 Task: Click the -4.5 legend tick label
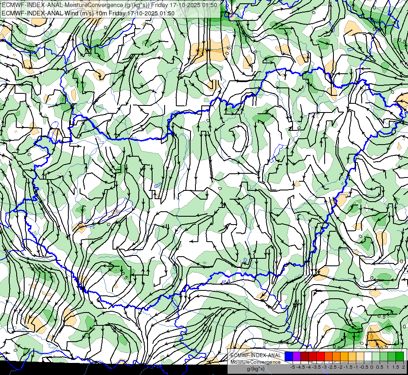[x=300, y=367]
